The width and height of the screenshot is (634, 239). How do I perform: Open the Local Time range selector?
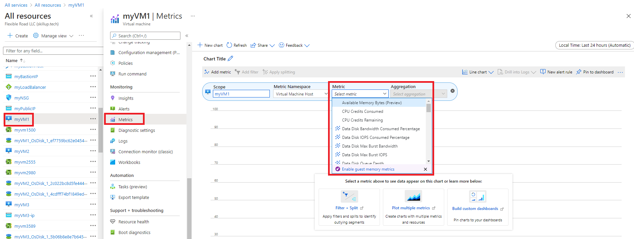tap(595, 45)
